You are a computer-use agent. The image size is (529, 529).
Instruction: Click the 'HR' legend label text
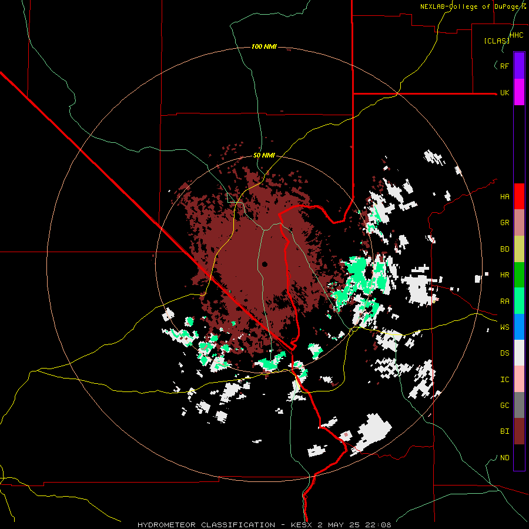[x=504, y=275]
